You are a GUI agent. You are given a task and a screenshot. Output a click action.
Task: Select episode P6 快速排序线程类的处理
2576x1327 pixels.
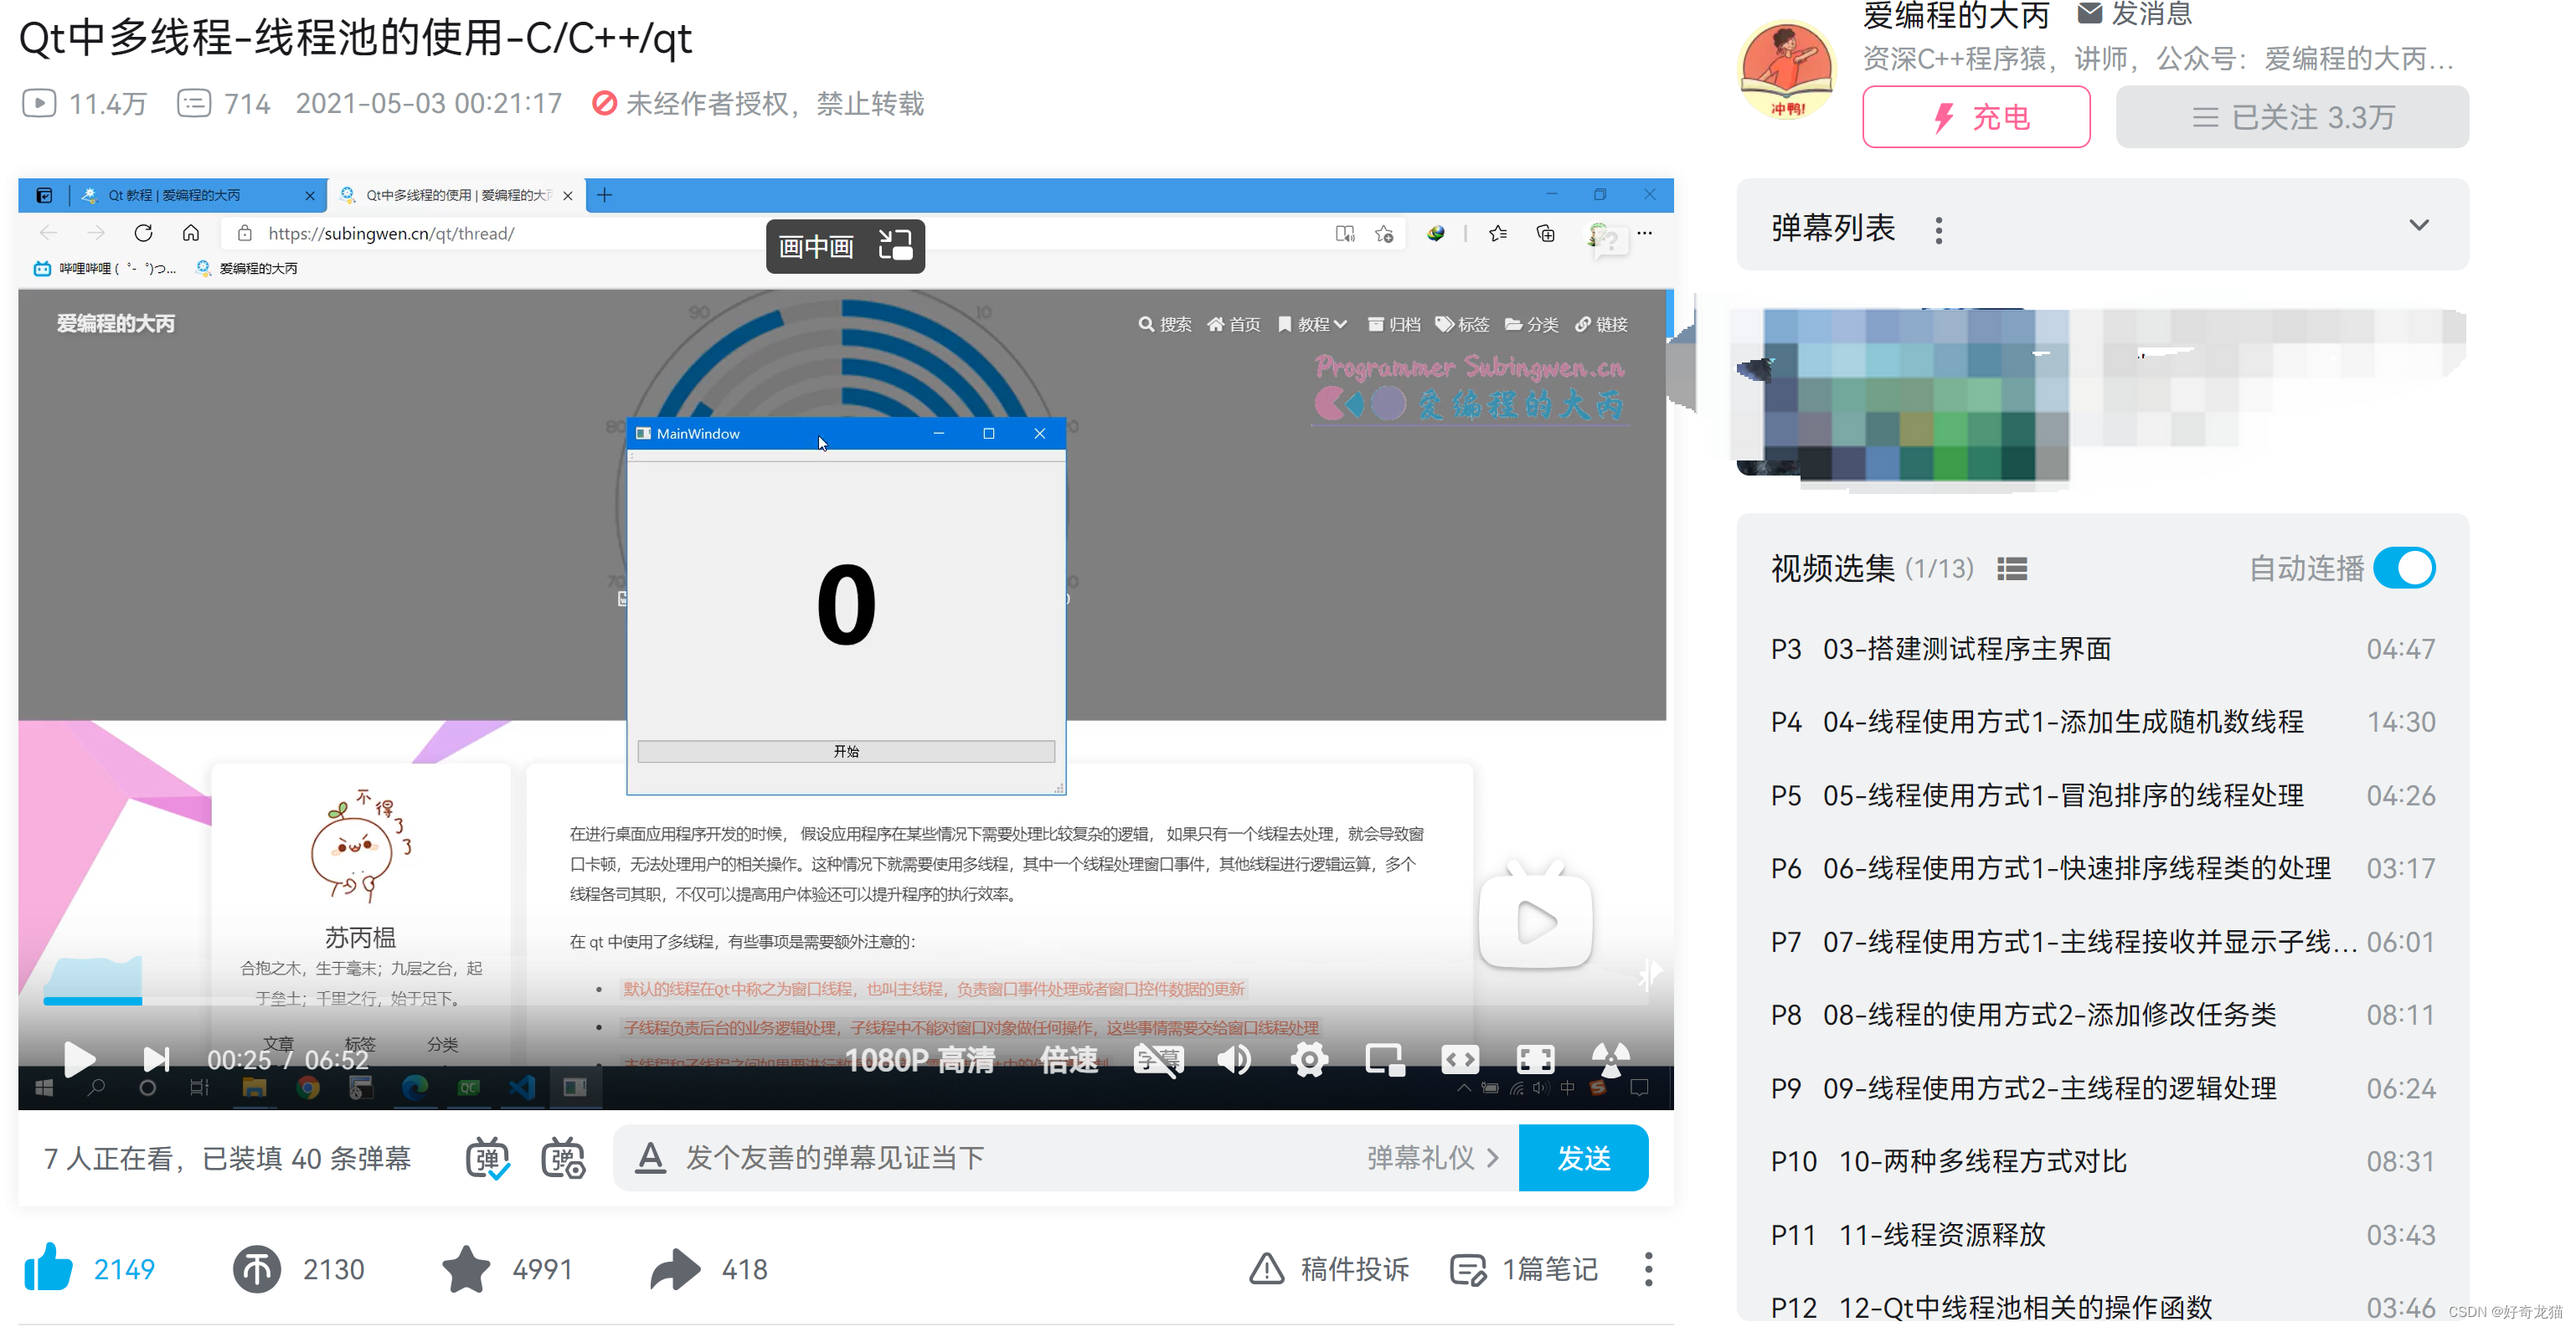click(2102, 868)
